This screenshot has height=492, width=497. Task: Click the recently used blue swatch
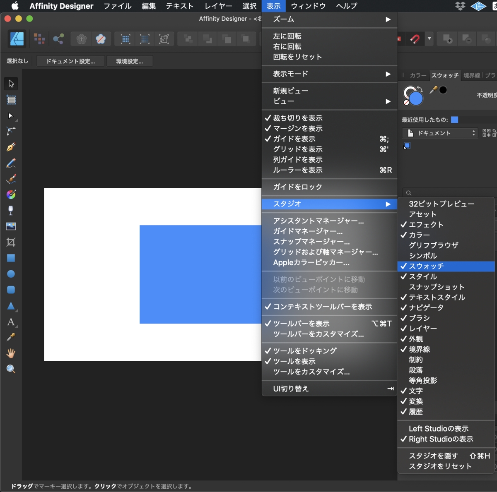(x=454, y=120)
